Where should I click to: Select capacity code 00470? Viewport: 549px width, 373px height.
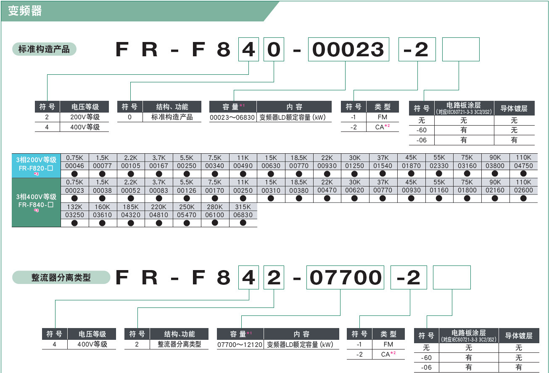327,190
